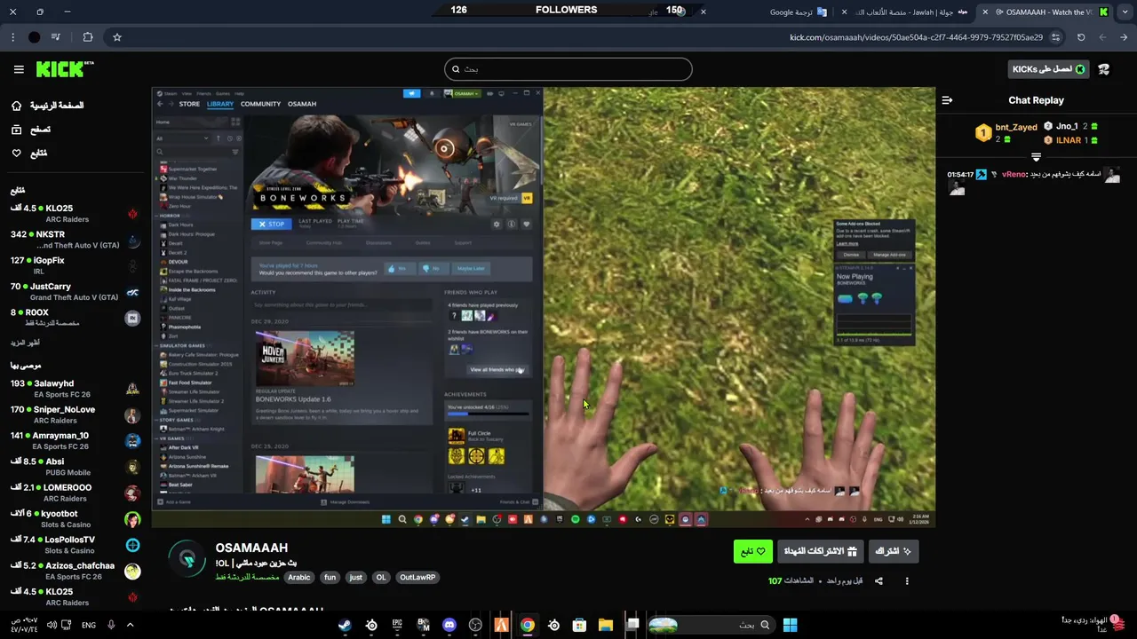Focus the Kick search field

pyautogui.click(x=568, y=69)
